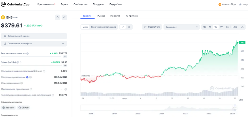Click Добавить в избранное button
The height and width of the screenshot is (117, 248).
pos(34,36)
